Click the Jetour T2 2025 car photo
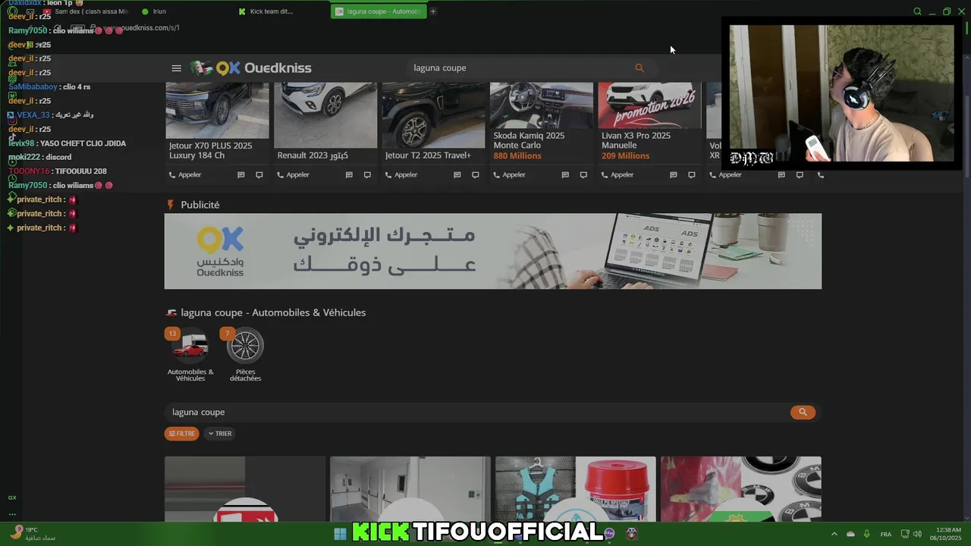Viewport: 971px width, 546px height. click(433, 115)
